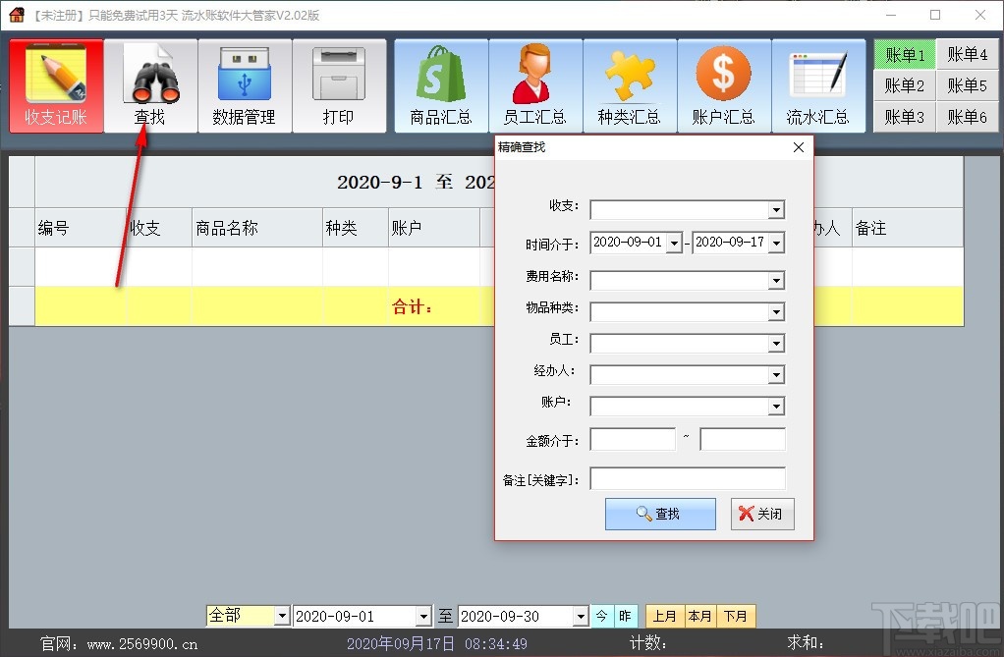The image size is (1004, 657).
Task: Switch to the 账单3 tab
Action: (904, 116)
